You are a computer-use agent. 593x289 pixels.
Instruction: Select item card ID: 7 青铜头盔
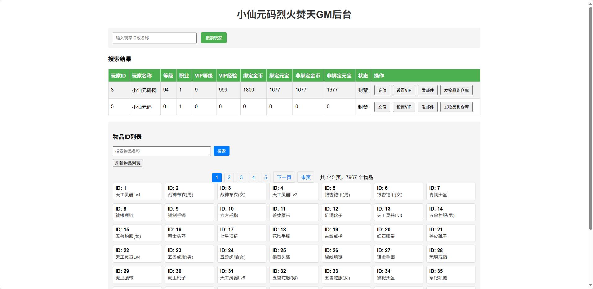tap(451, 191)
